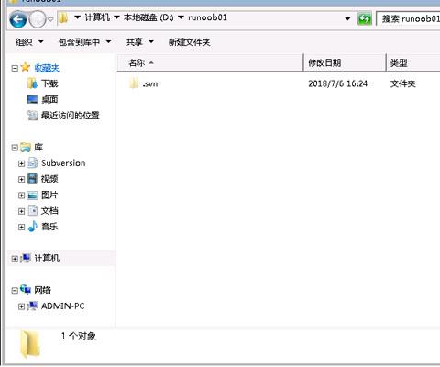Sort by the 修改日期 column header
The height and width of the screenshot is (367, 440).
point(345,63)
